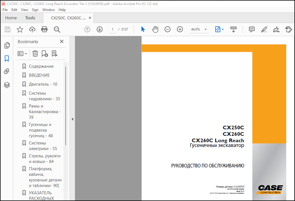The height and width of the screenshot is (201, 295).
Task: Go to УКАЗАТЕЛЬ РАСХОДНЫХ bookmark
Action: pos(41,195)
